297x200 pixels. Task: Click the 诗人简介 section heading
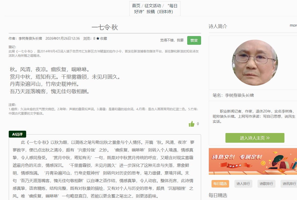(218, 26)
